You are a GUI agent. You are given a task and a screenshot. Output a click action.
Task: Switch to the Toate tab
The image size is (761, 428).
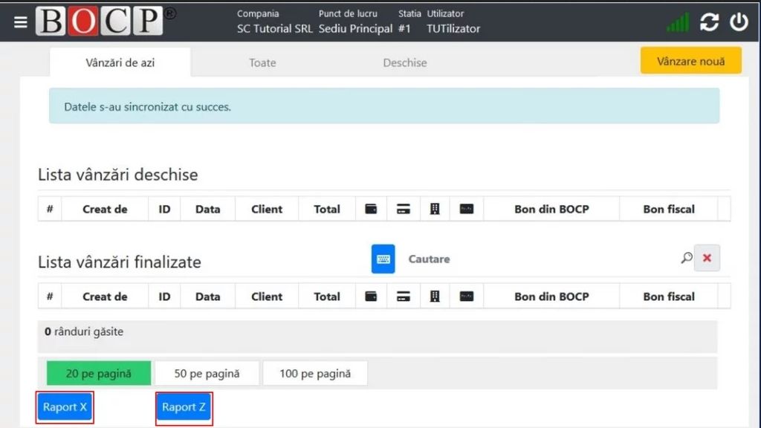coord(262,63)
